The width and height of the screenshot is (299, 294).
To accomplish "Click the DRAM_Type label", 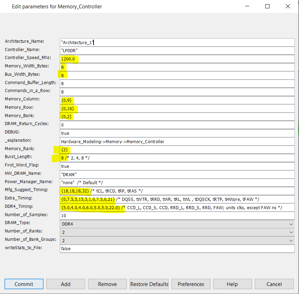I will coord(17,223).
